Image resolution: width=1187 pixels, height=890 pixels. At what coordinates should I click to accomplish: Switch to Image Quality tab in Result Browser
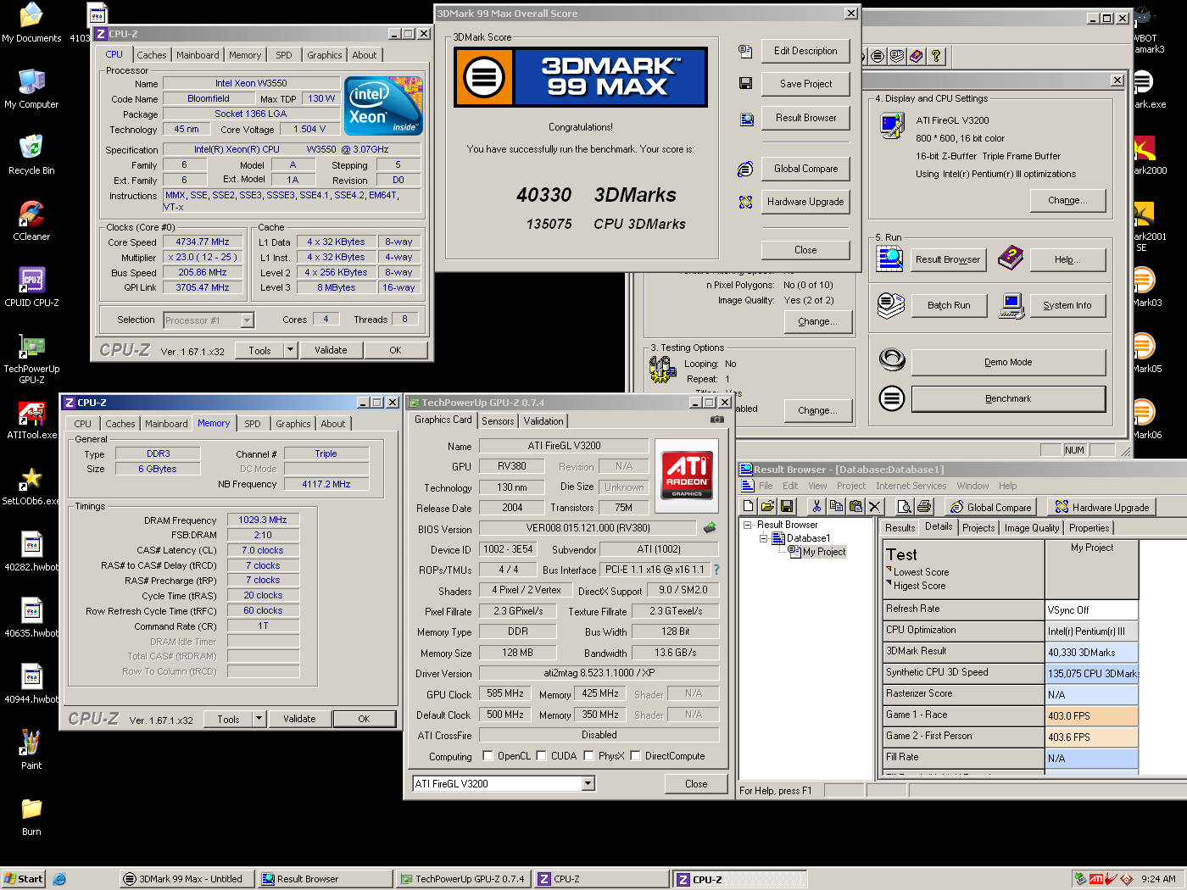click(1031, 528)
